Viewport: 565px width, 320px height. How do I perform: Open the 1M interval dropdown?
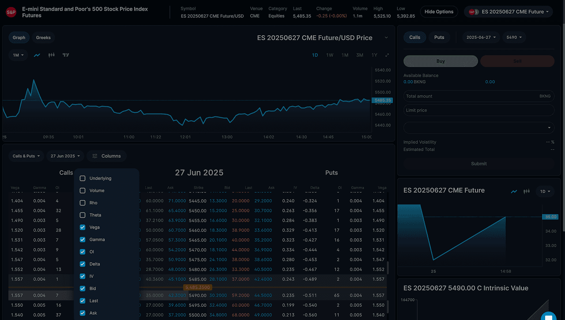click(18, 55)
